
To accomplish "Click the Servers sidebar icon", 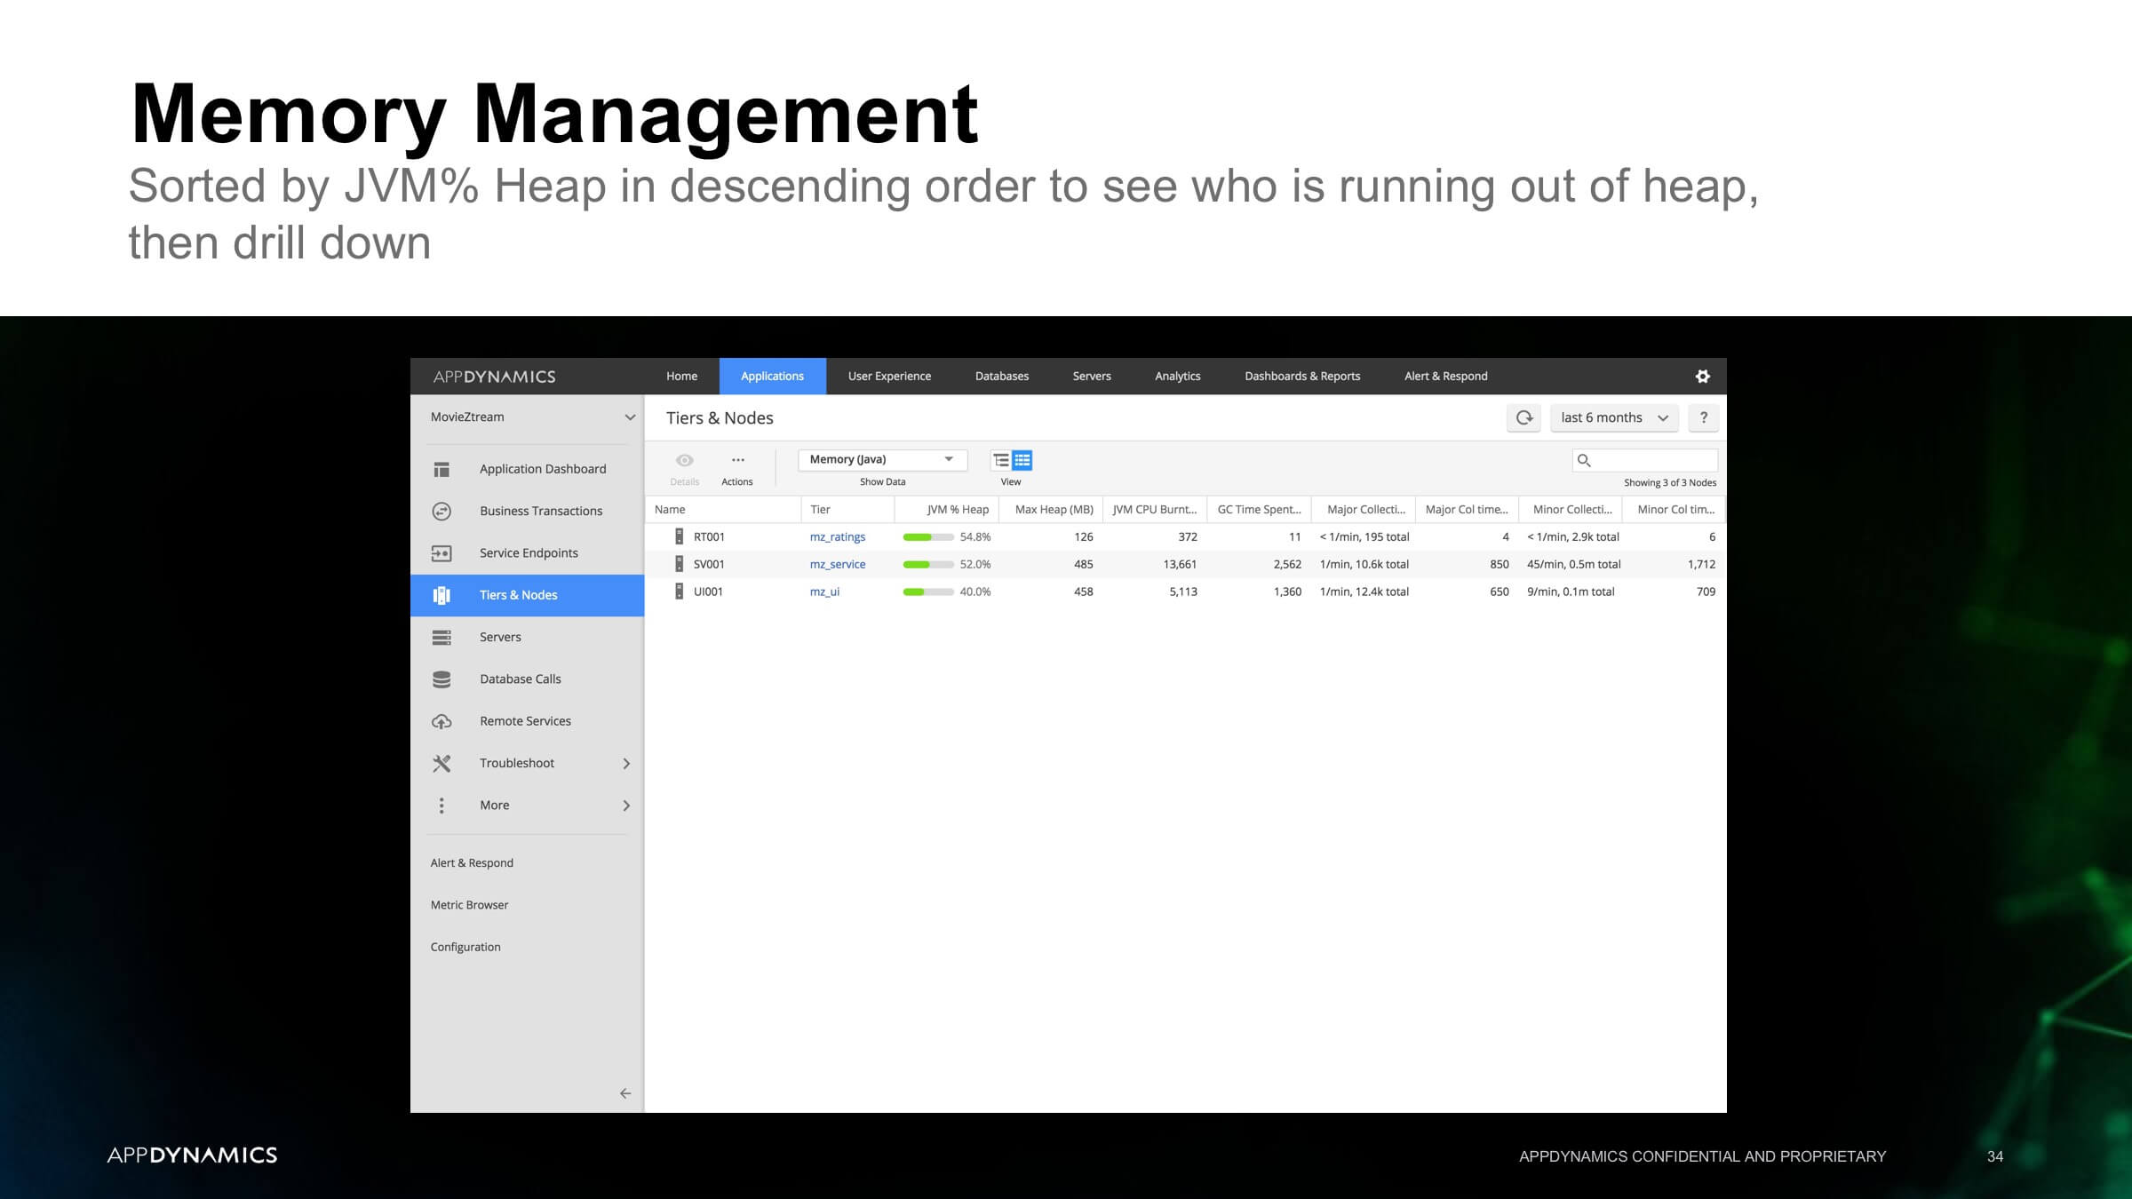I will (442, 637).
